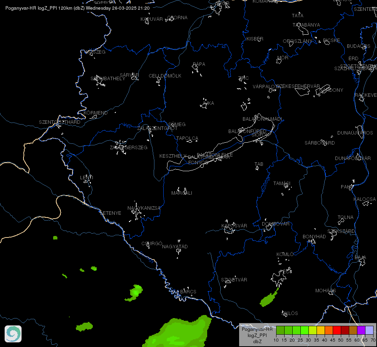This screenshot has width=377, height=347.
Task: Click the VÁRPALOTA city label
Action: 266,87
